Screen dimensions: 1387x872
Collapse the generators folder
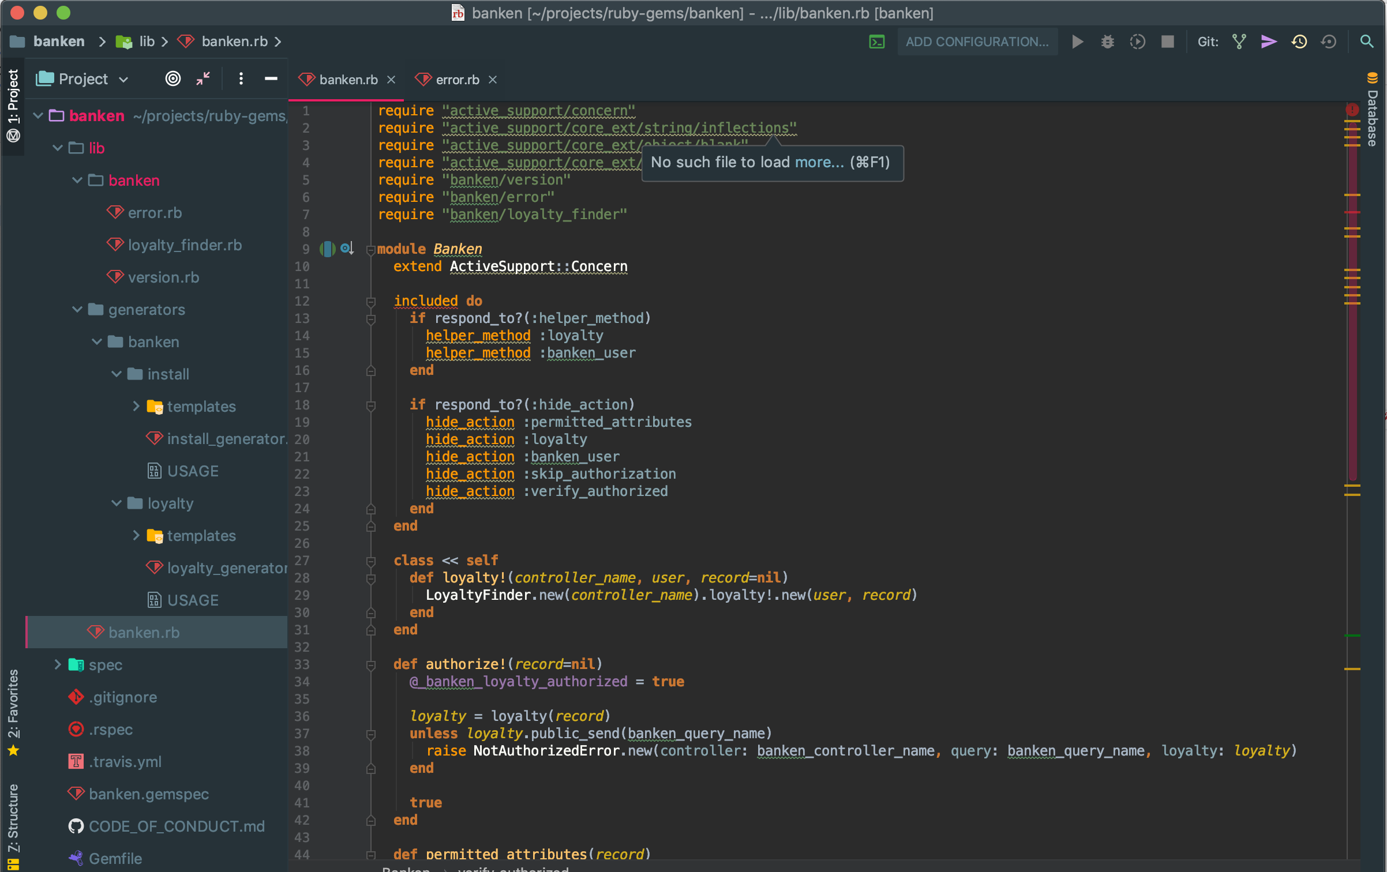(77, 309)
